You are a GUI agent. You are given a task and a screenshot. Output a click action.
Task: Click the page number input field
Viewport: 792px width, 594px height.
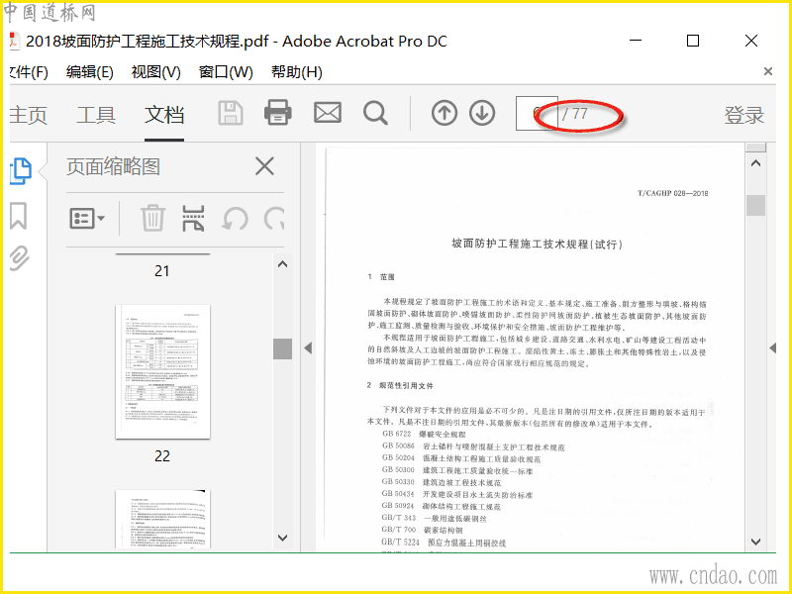[x=537, y=113]
